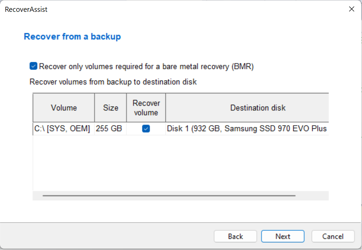Viewport: 362px width, 250px height.
Task: Click the Next button
Action: pyautogui.click(x=282, y=236)
